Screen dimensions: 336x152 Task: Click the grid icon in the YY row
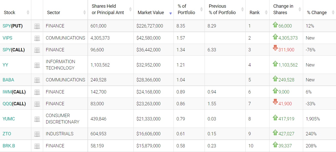(x=37, y=65)
